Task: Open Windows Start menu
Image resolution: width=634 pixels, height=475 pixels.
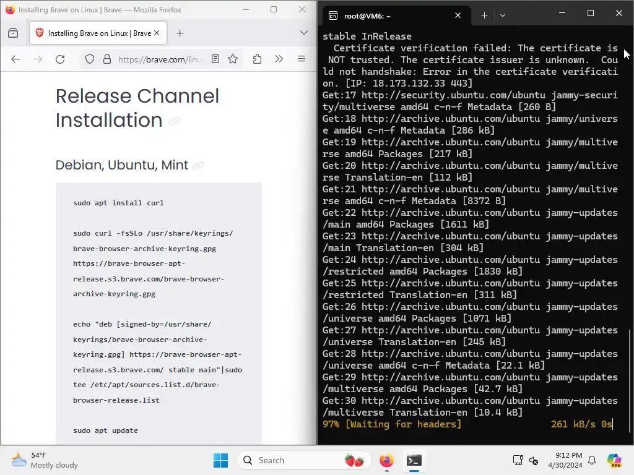Action: click(x=221, y=460)
